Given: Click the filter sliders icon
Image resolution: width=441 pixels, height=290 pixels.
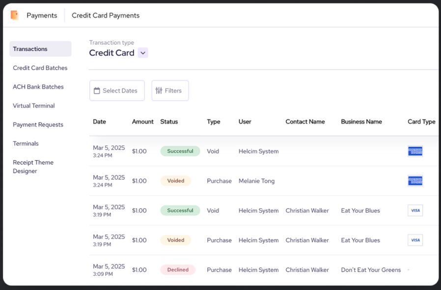Looking at the screenshot, I should (161, 90).
